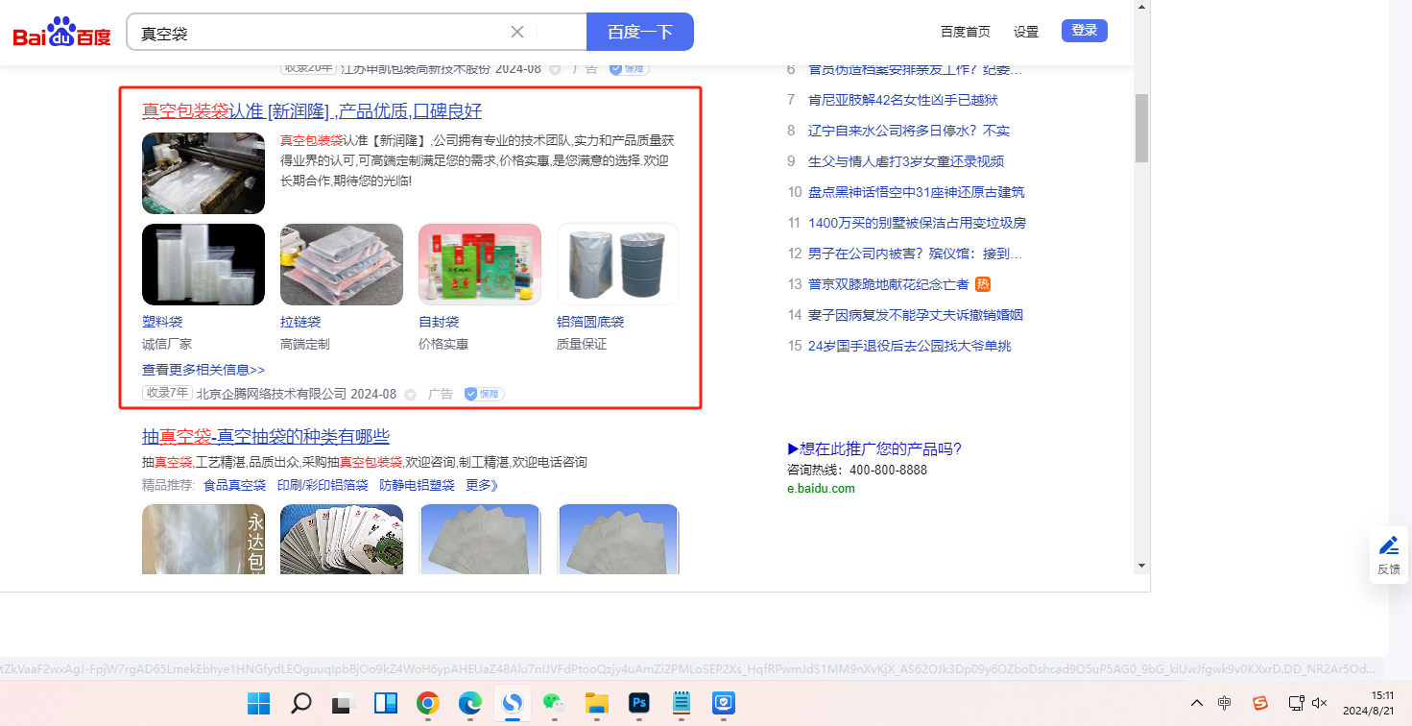This screenshot has height=726, width=1412.
Task: Click the 铝箔圆底袋 product thumbnail
Action: point(618,264)
